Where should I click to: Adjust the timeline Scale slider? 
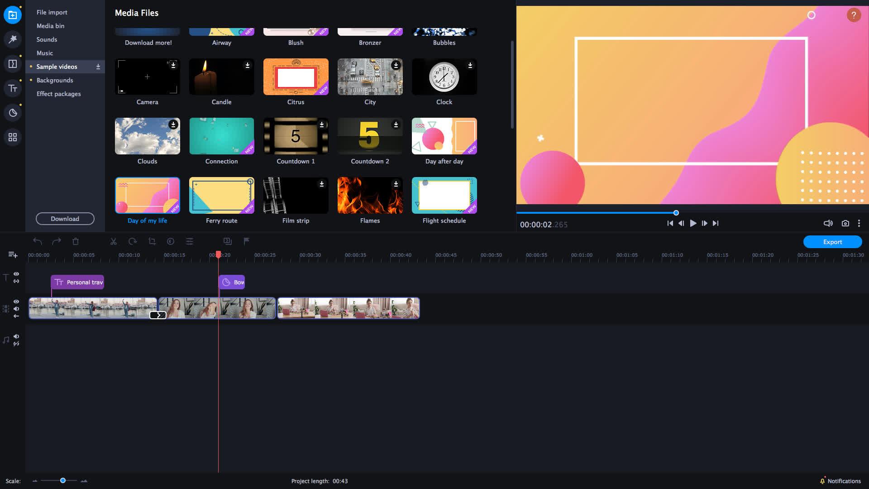(x=62, y=480)
